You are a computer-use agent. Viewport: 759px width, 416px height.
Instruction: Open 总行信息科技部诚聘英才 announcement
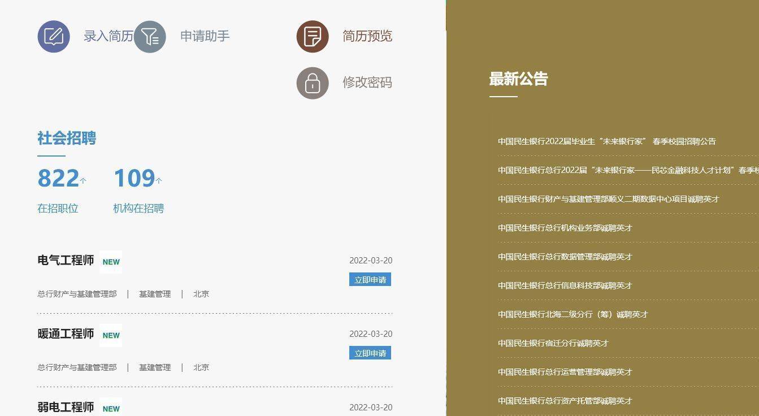565,285
